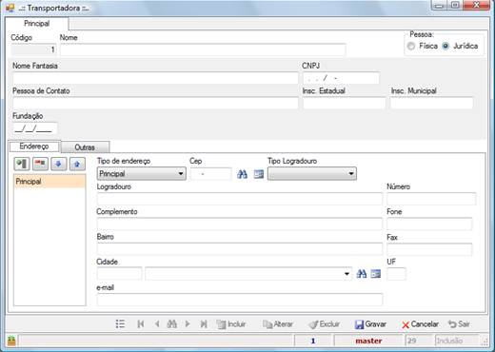Click the Bairro input field
Screen dimensions: 495x352
point(240,249)
